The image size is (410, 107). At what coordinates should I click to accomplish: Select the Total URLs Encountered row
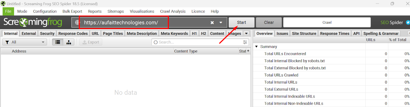click(332, 54)
